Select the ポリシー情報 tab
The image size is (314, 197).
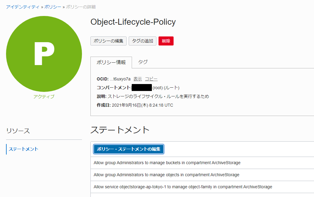[111, 62]
